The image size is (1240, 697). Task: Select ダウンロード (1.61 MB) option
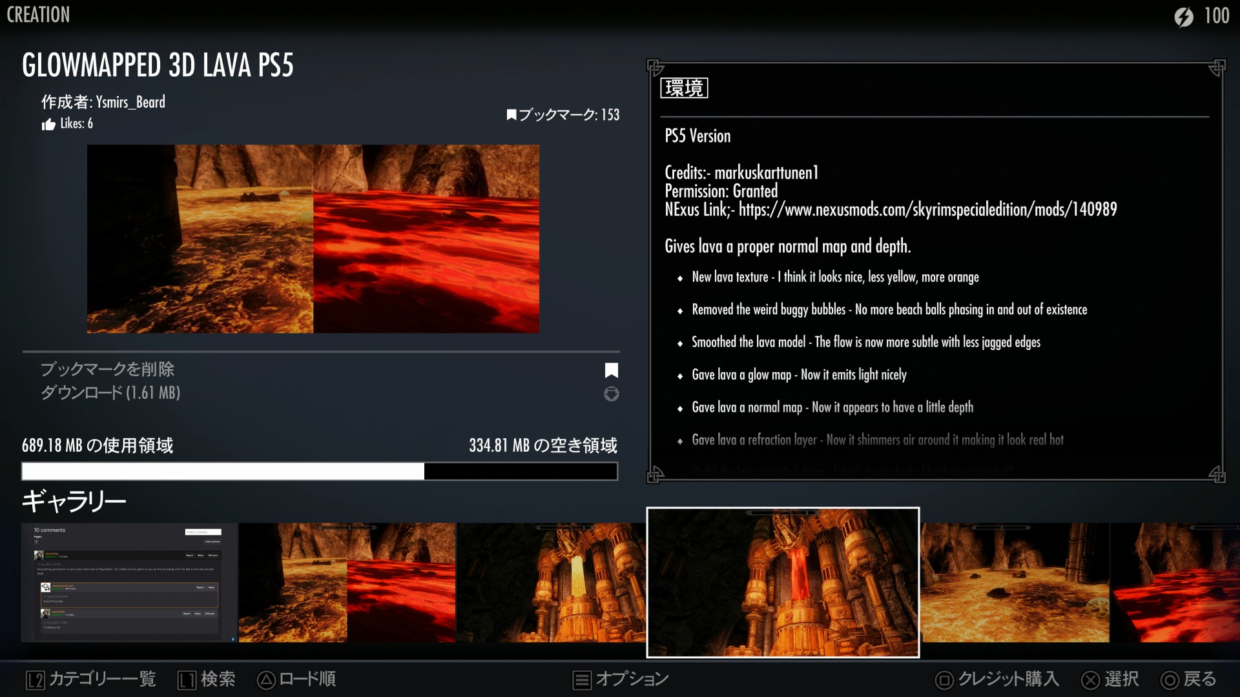pos(110,392)
